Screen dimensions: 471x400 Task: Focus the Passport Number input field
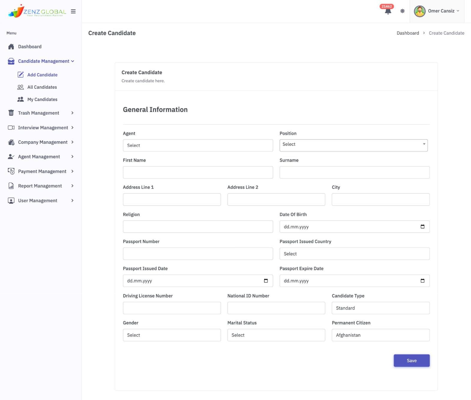click(x=198, y=254)
